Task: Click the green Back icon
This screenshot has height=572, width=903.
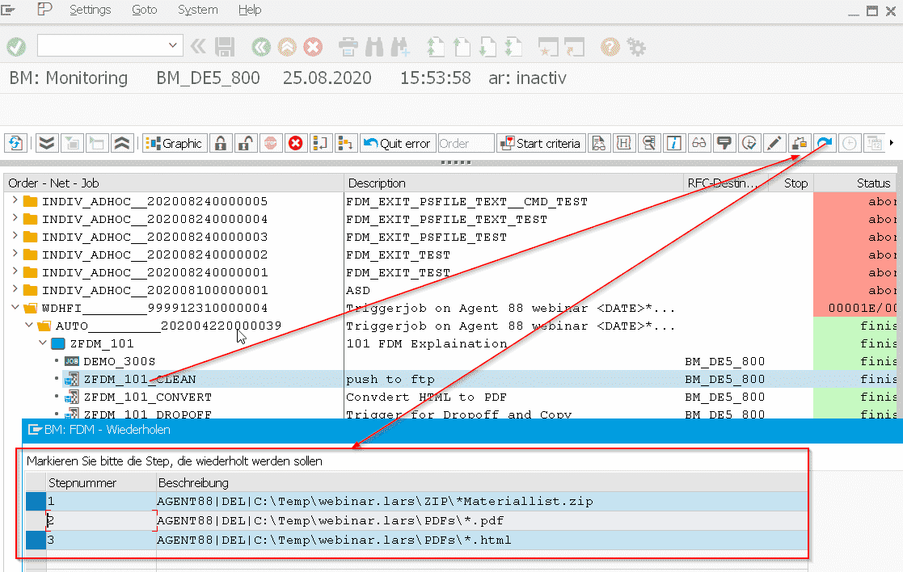Action: [x=261, y=47]
